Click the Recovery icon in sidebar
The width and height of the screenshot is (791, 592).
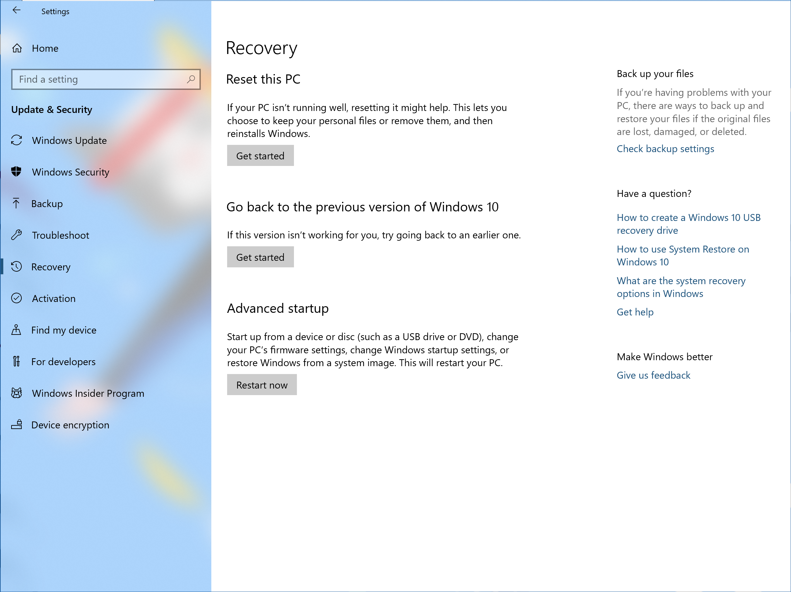tap(17, 267)
